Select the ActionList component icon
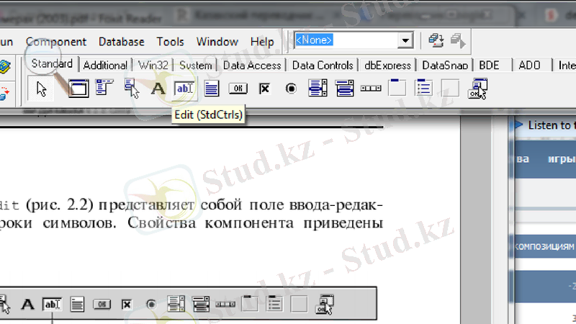This screenshot has width=576, height=324. (477, 89)
